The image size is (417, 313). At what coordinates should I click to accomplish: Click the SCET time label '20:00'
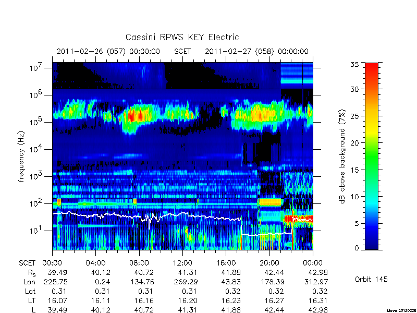pyautogui.click(x=269, y=263)
